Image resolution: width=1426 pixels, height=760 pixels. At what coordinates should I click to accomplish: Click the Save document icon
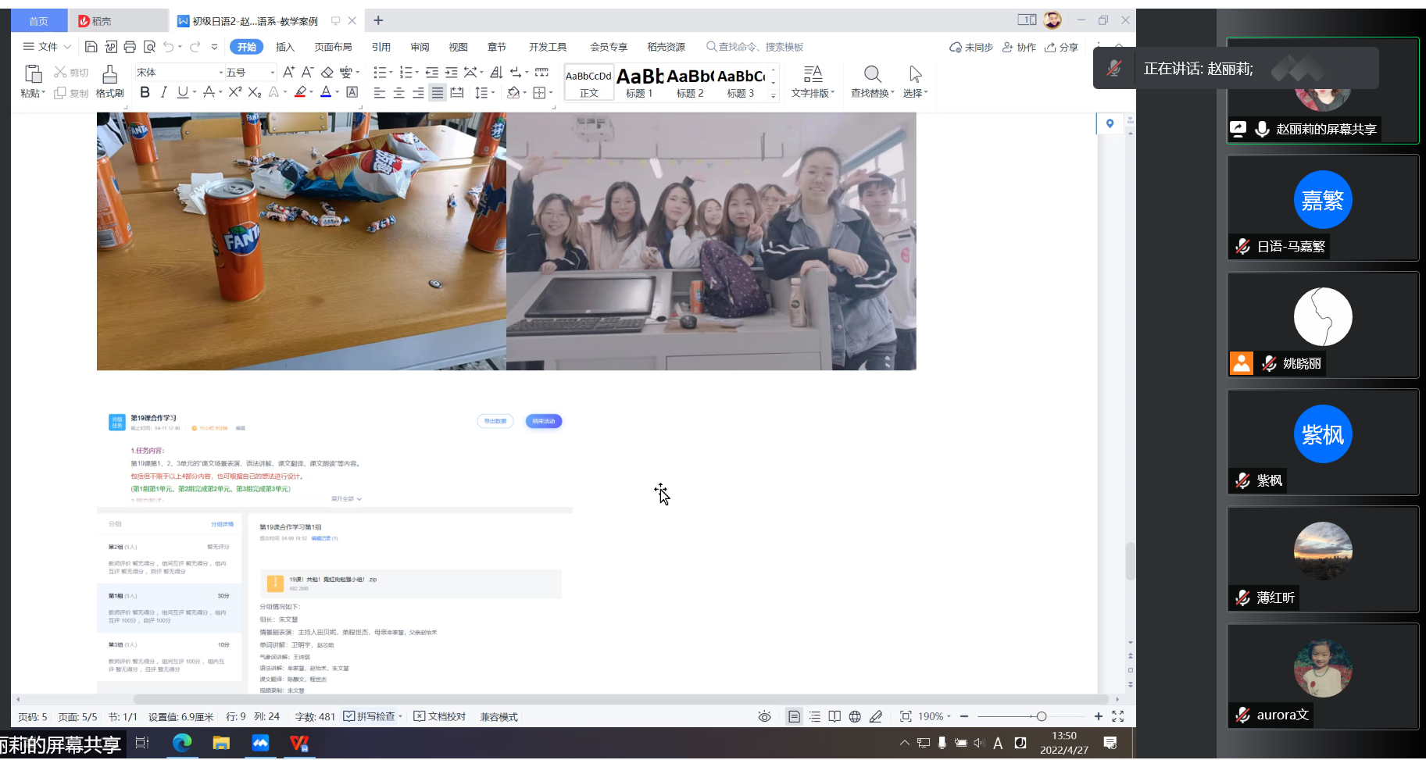[x=91, y=47]
